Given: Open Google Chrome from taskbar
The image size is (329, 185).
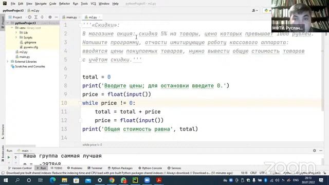Looking at the screenshot, I should pos(112,180).
